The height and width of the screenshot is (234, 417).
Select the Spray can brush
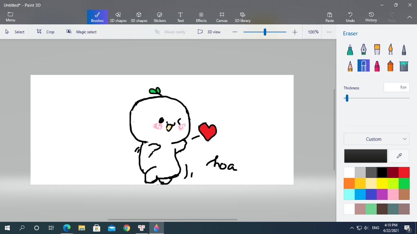391,66
